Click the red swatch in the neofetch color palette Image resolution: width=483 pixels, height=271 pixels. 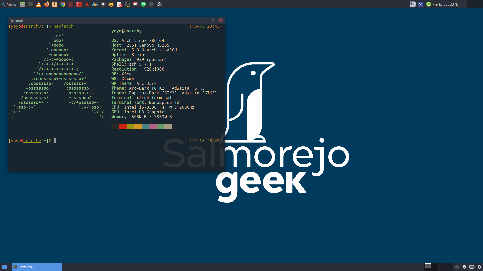123,126
